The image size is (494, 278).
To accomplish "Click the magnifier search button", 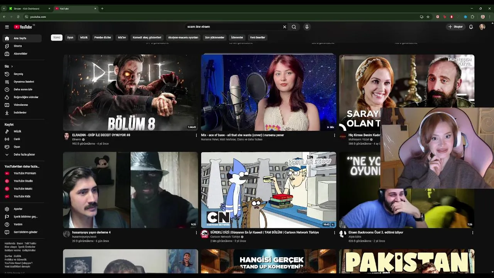I will (294, 27).
